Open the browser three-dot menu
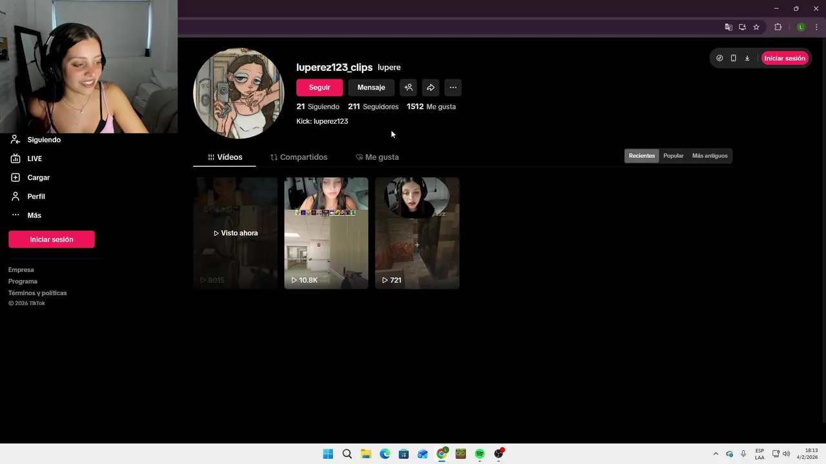 [816, 27]
